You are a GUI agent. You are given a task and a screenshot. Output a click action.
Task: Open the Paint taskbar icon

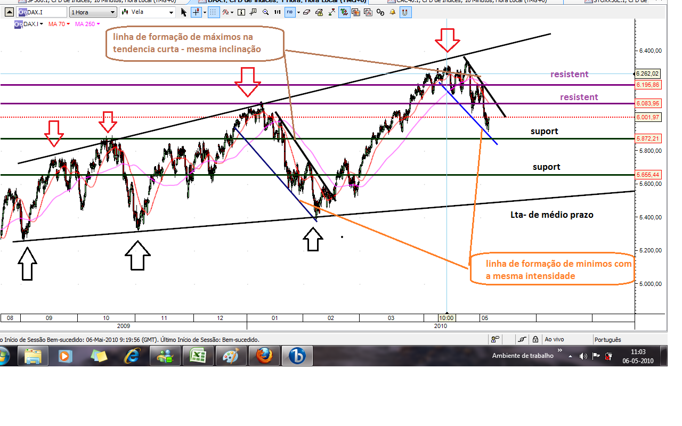click(x=231, y=356)
